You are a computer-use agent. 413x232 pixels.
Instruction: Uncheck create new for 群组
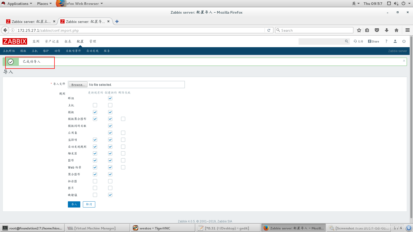pyautogui.click(x=110, y=98)
